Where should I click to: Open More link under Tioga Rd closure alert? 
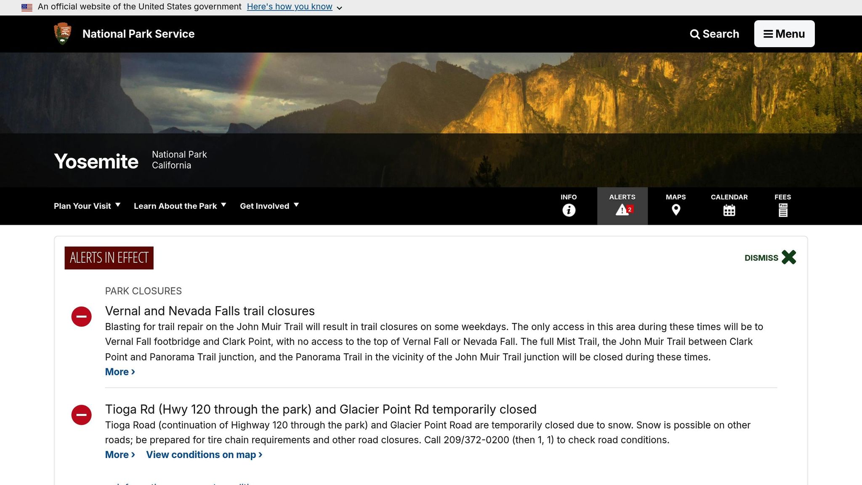pos(120,455)
